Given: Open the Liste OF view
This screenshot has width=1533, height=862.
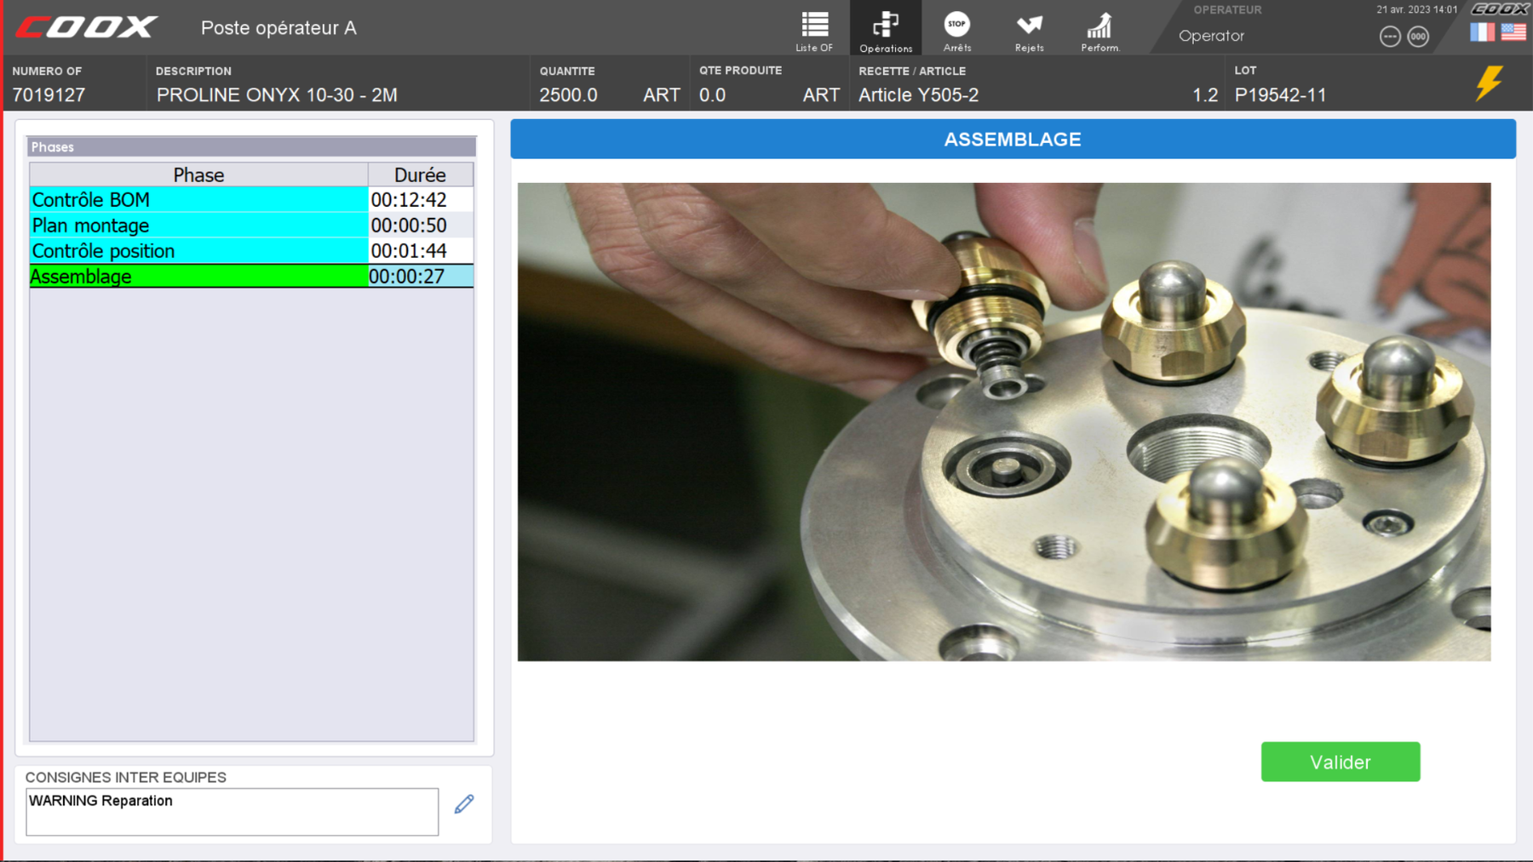Looking at the screenshot, I should tap(814, 31).
